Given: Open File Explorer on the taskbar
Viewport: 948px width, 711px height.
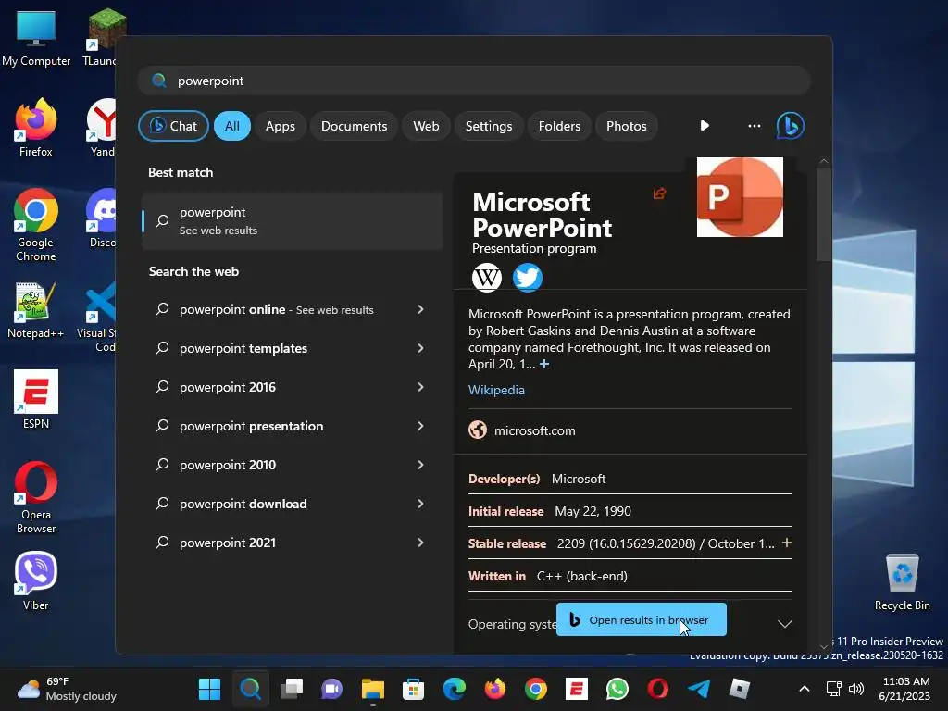Looking at the screenshot, I should coord(372,689).
